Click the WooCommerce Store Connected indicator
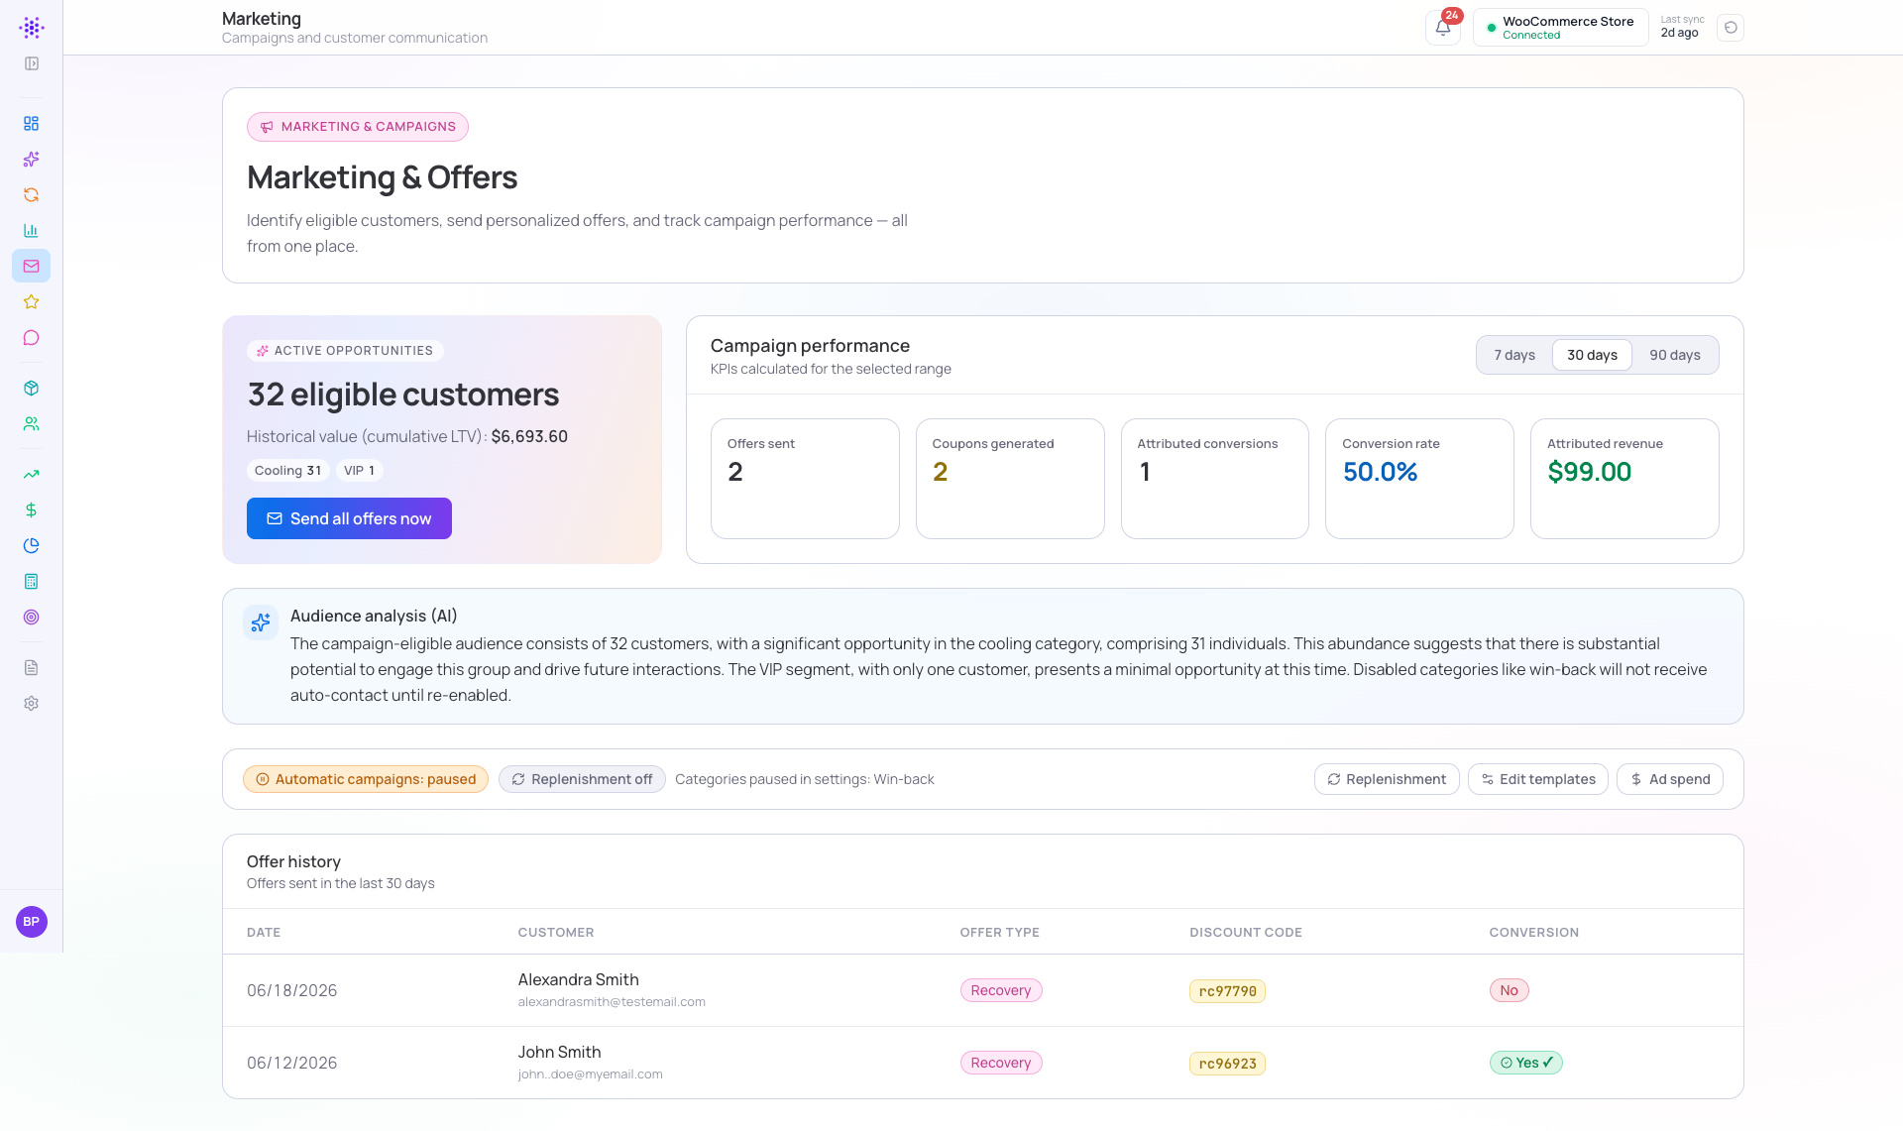 click(x=1561, y=28)
